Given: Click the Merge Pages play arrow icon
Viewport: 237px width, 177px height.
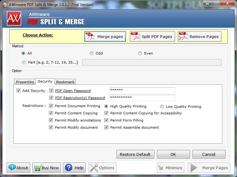Looking at the screenshot, I should (194, 168).
